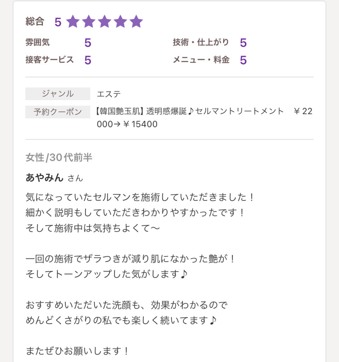Click the overall score number beside 総合
Image resolution: width=339 pixels, height=362 pixels.
[58, 22]
